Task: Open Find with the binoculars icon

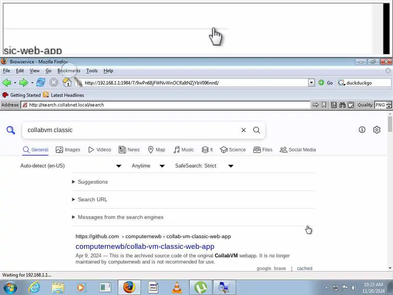Action: 342,105
